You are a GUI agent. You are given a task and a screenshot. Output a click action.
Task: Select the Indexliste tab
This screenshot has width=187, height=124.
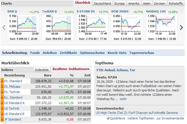point(42,69)
